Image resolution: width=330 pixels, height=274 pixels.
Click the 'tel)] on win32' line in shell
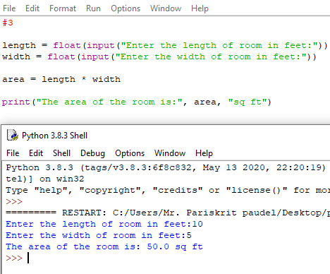(45, 179)
